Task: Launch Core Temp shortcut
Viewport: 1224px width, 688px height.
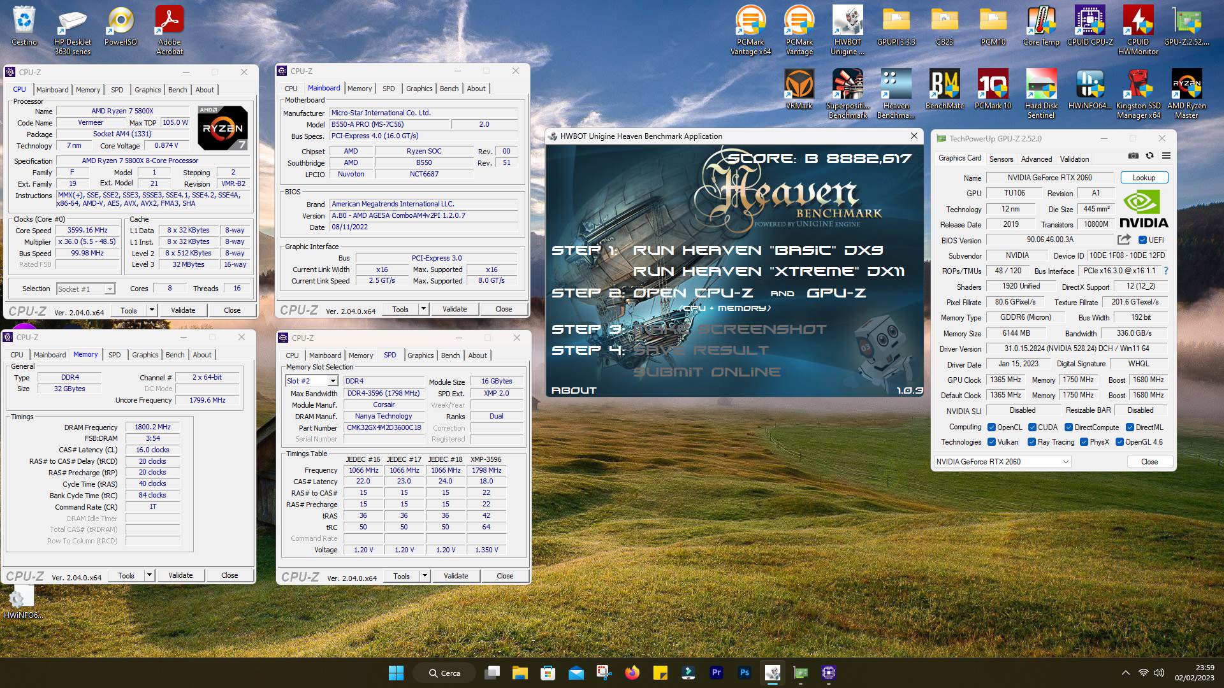Action: click(1042, 27)
